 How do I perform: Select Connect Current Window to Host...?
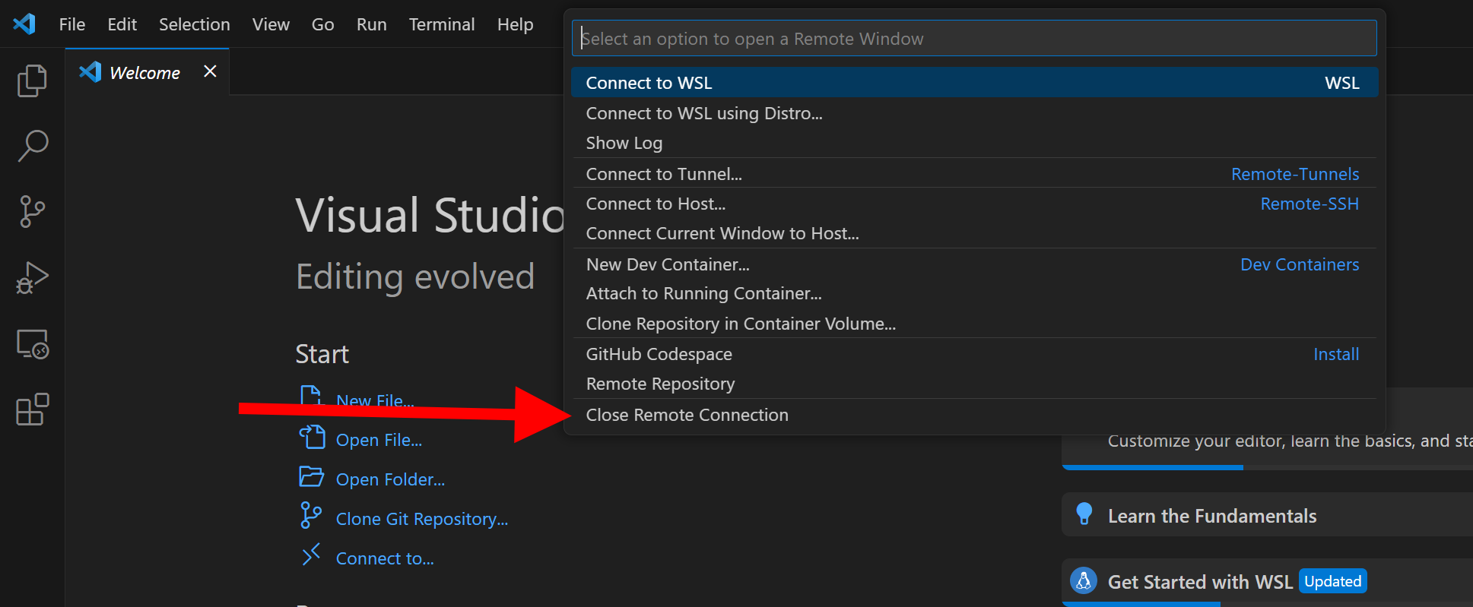coord(974,233)
